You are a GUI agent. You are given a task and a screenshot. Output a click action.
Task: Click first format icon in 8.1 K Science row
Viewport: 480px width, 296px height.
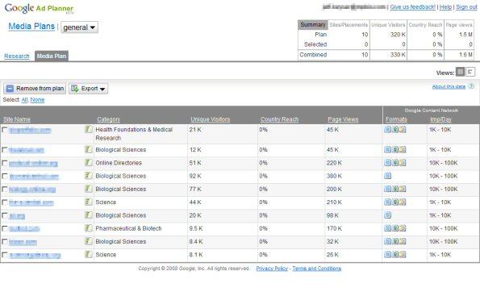[387, 254]
